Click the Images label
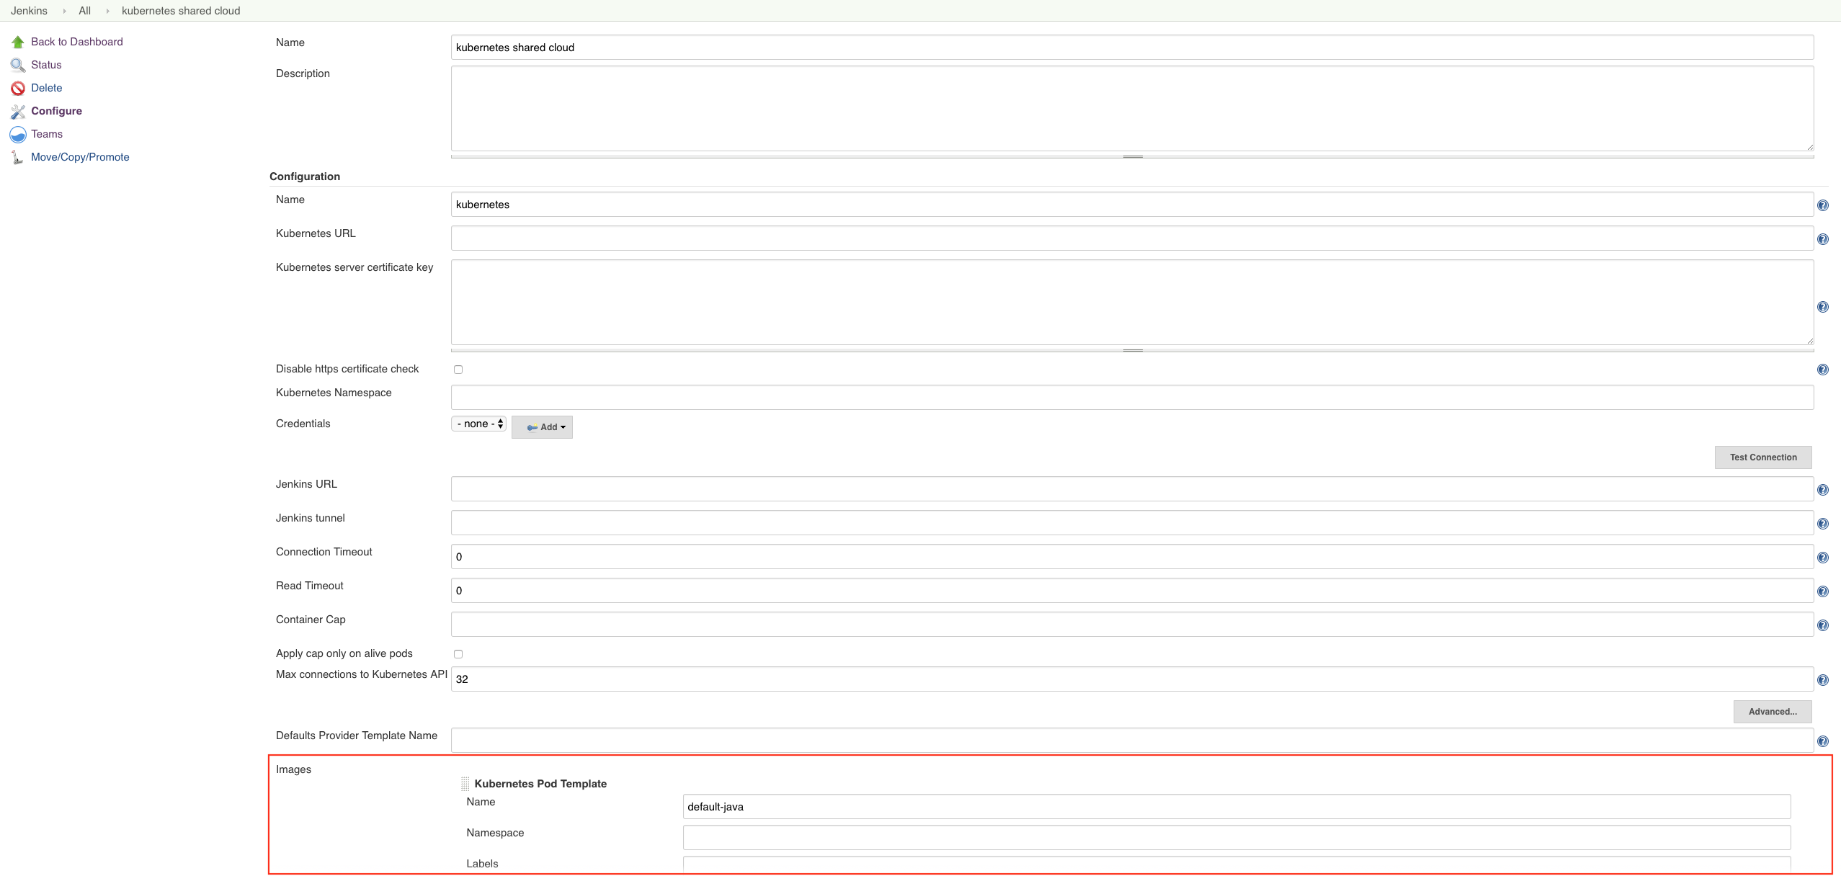1841x876 pixels. point(293,769)
